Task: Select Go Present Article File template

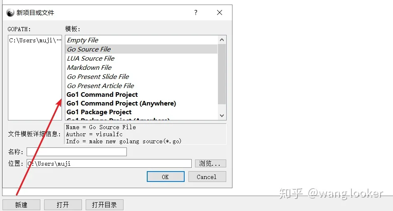Action: coord(141,86)
